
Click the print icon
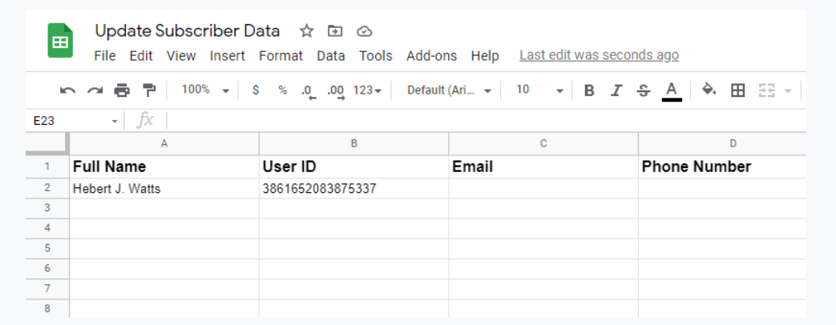122,90
